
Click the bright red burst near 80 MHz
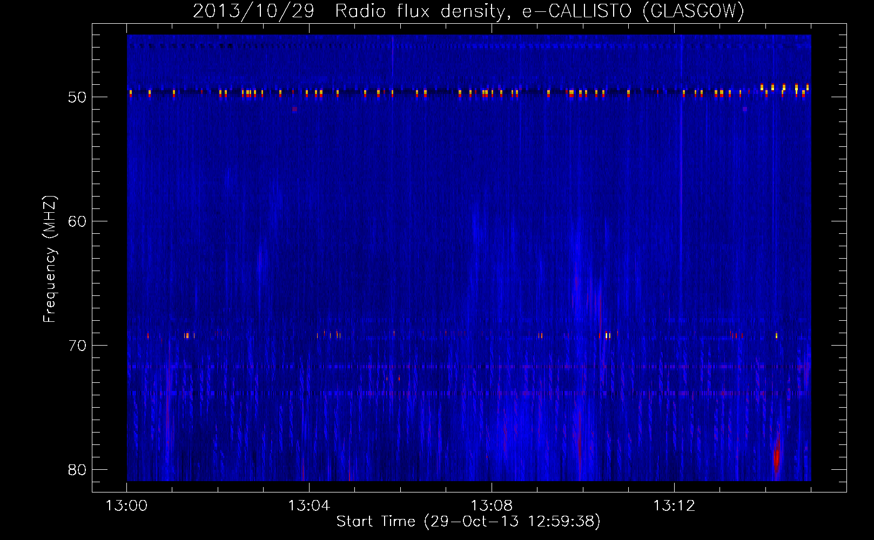[777, 455]
